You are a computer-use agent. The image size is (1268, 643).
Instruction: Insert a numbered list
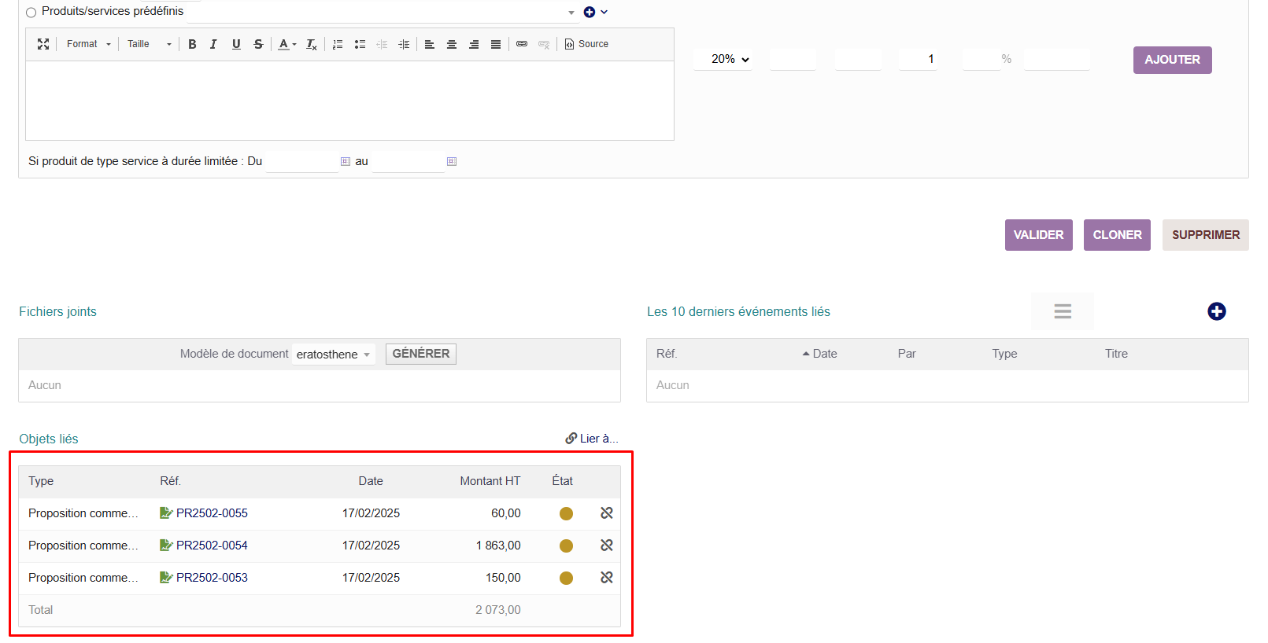[338, 44]
